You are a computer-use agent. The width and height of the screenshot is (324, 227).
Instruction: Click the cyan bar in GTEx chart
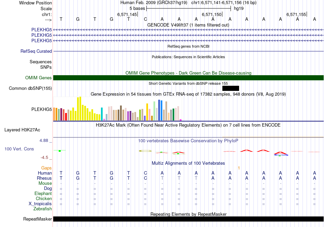102,114
